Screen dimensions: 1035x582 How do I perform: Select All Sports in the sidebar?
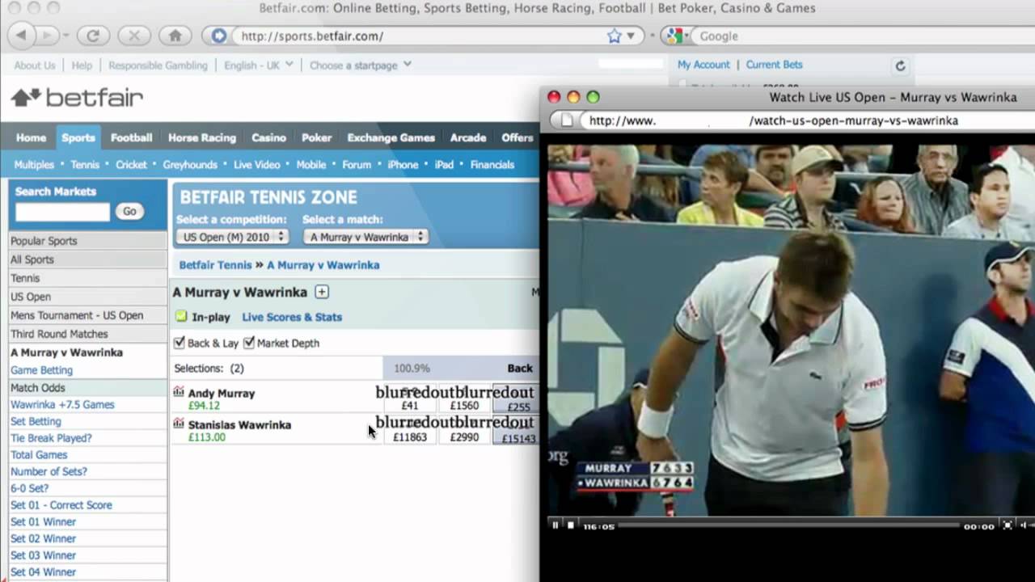[x=87, y=259]
